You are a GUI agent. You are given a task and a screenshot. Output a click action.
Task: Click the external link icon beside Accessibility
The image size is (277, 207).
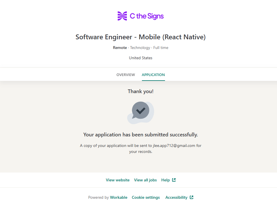(x=192, y=197)
